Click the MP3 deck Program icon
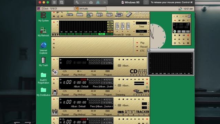 point(108,91)
